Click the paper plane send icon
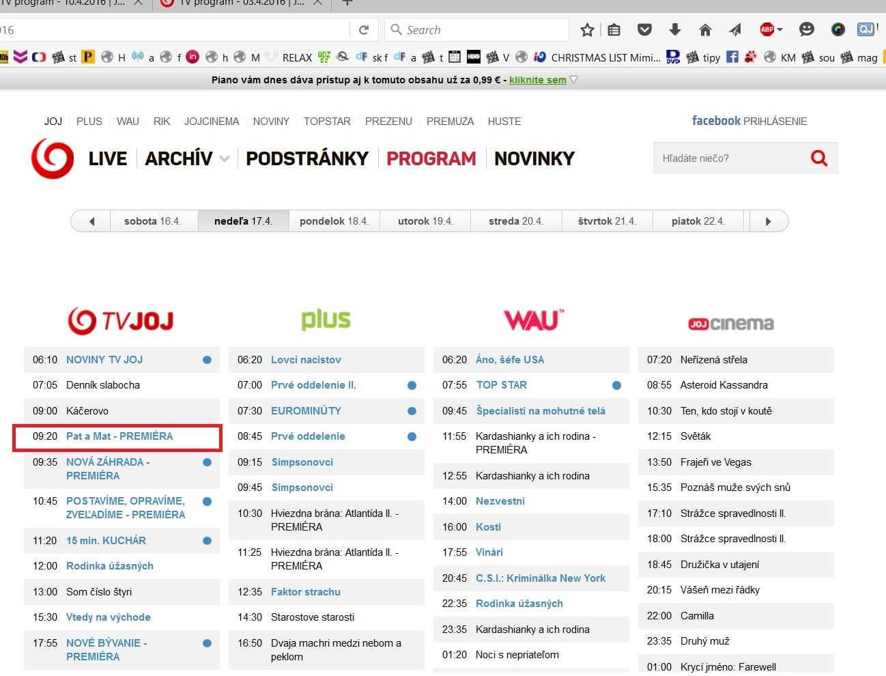The image size is (886, 676). 735,29
